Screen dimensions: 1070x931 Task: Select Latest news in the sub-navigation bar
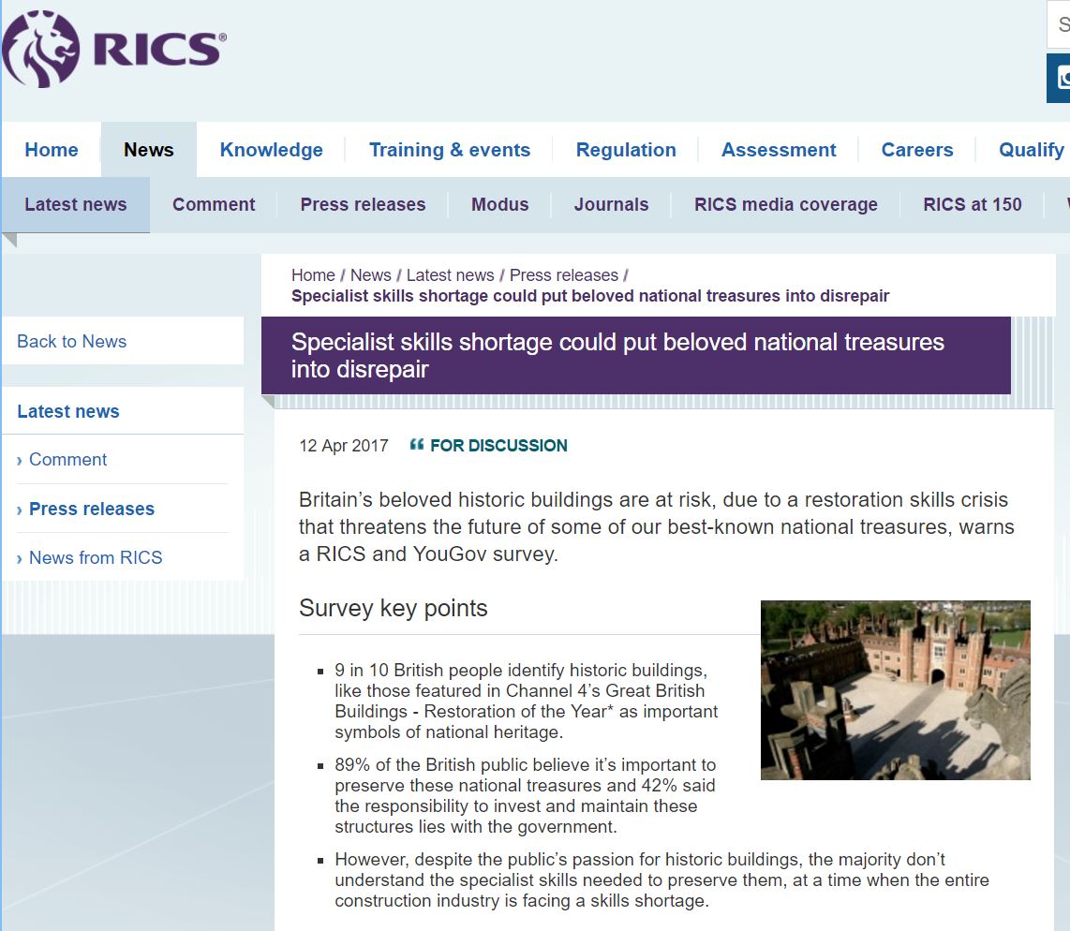click(76, 204)
